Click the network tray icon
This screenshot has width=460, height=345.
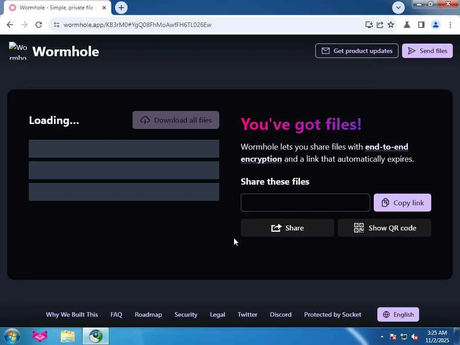[404, 336]
